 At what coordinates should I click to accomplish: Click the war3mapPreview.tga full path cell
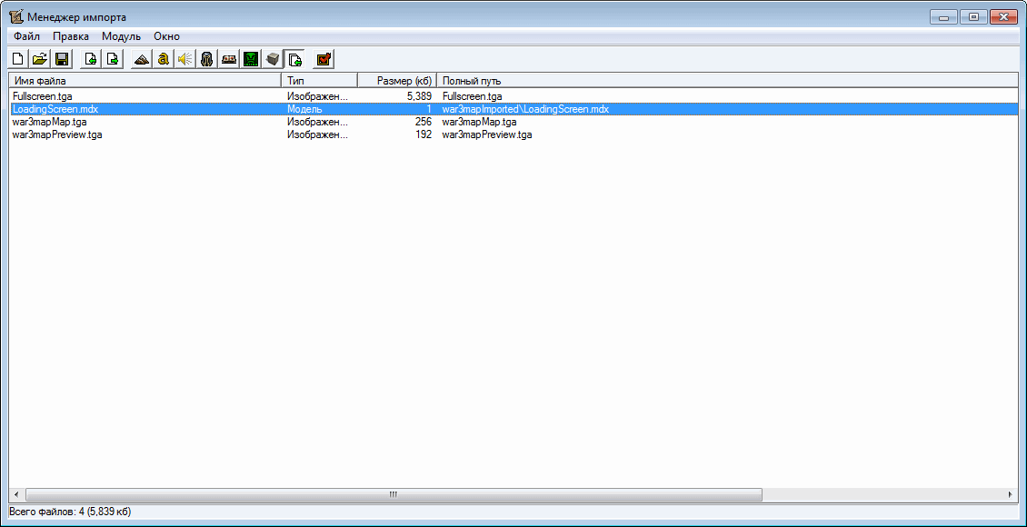486,134
